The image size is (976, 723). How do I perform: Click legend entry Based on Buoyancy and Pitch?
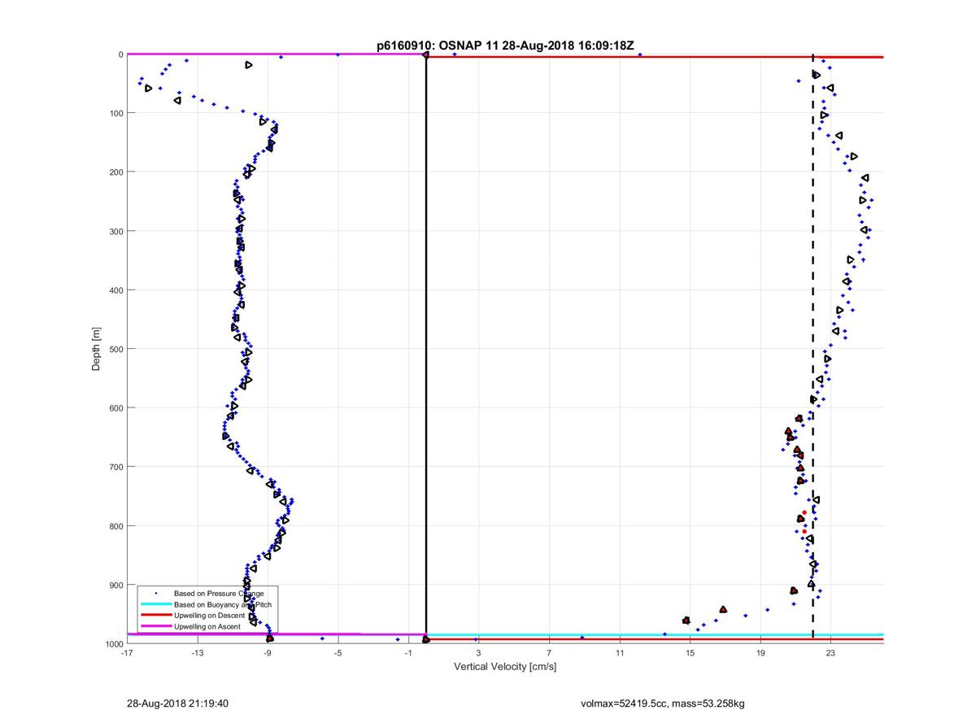(x=221, y=605)
